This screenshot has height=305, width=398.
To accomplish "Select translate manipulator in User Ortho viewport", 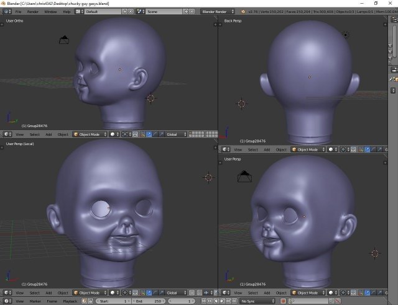I will pyautogui.click(x=149, y=135).
